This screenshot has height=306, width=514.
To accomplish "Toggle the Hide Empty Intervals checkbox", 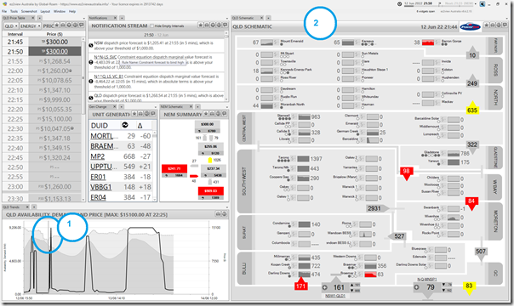I will pos(151,25).
